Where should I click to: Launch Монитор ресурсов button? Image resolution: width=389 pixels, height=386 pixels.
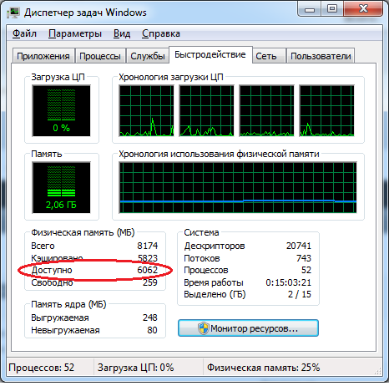tap(248, 328)
